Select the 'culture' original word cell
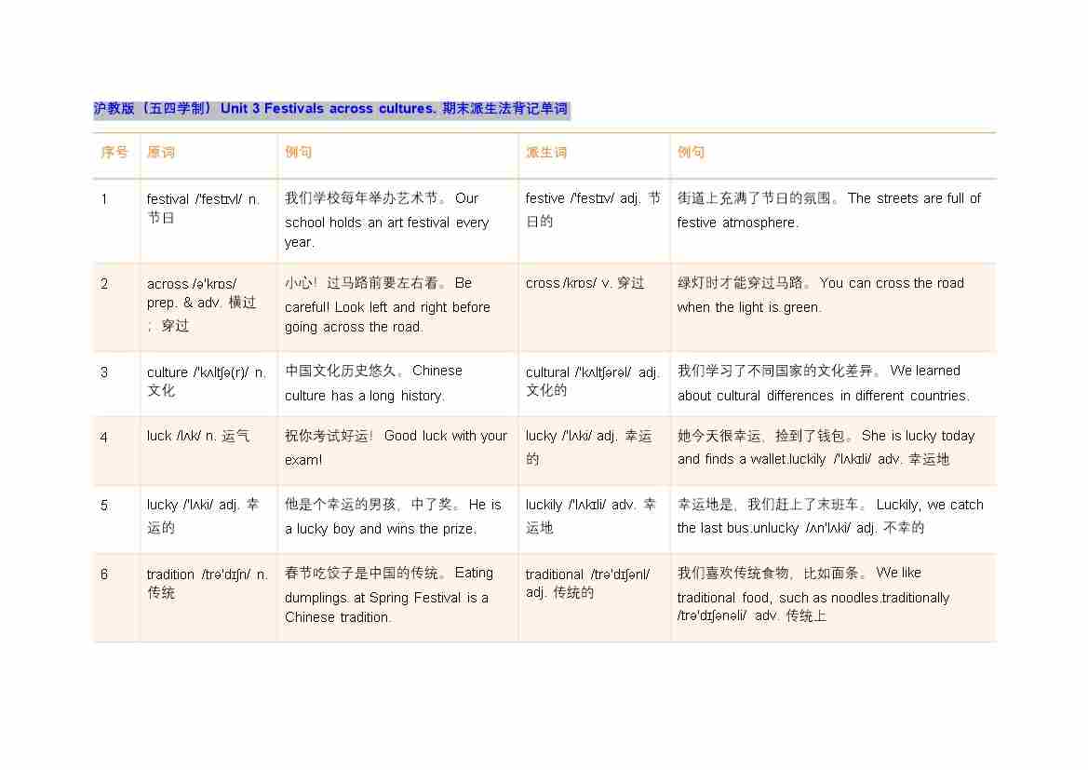Image resolution: width=1088 pixels, height=770 pixels. coord(206,381)
